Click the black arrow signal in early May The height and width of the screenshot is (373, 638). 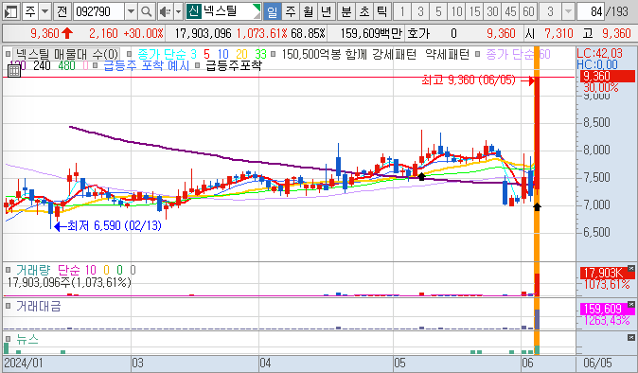421,176
